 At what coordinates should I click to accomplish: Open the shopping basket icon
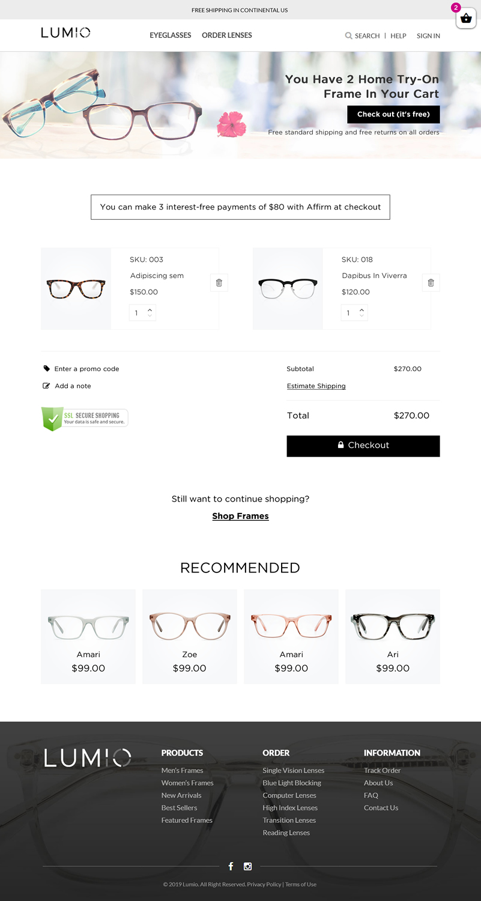point(466,19)
